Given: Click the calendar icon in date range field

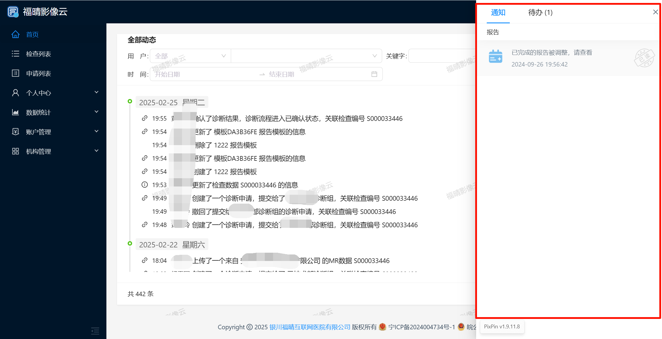Looking at the screenshot, I should (x=374, y=74).
